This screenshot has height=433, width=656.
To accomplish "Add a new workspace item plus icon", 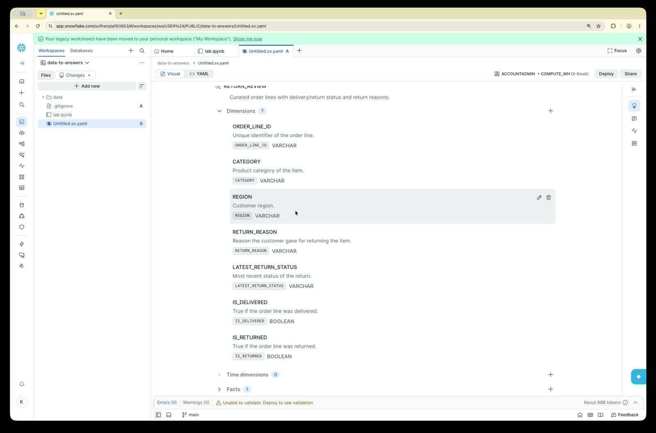I will 131,51.
